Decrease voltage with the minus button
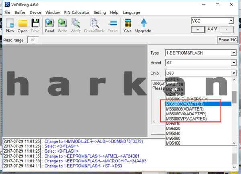241x174 pixels. pos(227,29)
